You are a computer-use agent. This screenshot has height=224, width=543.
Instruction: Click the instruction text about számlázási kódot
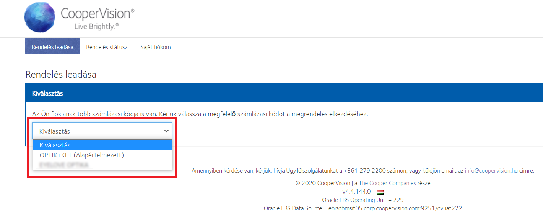pos(200,114)
